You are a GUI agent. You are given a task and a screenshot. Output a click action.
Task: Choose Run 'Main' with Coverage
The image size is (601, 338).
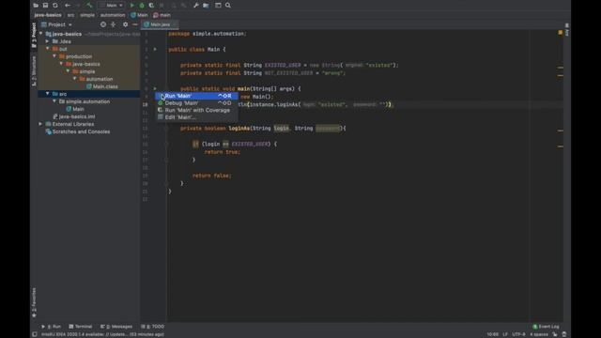(196, 111)
